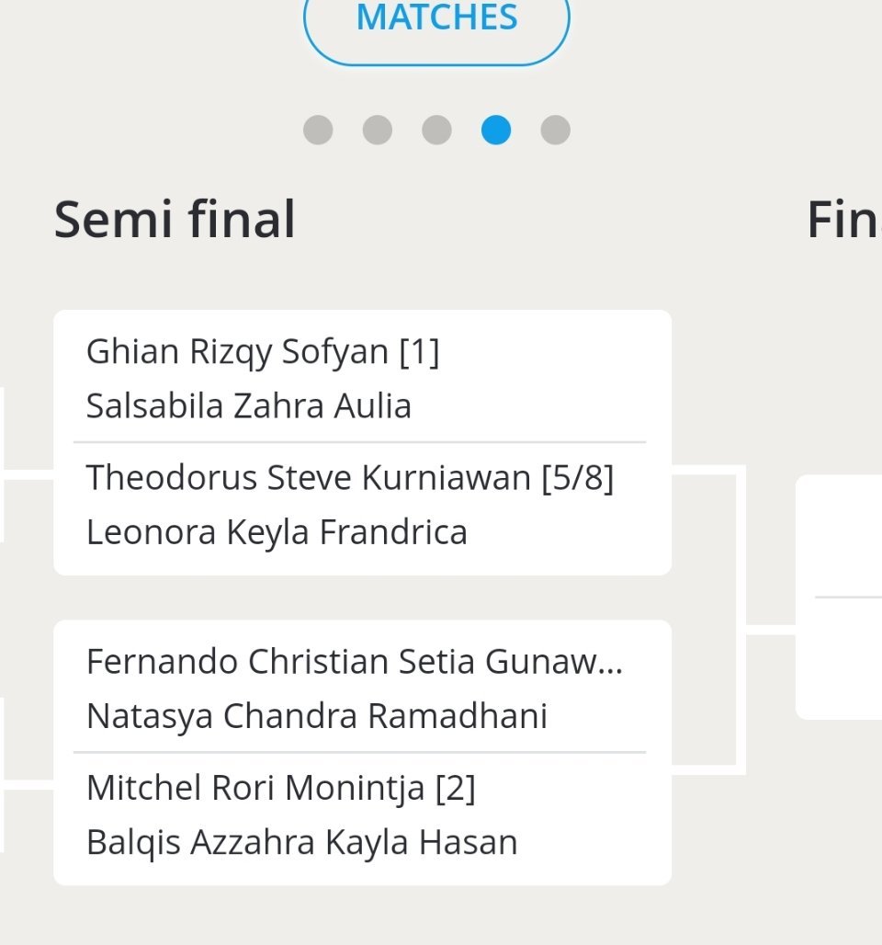Open Natasya Chandra Ramadhani player profile
The height and width of the screenshot is (945, 882).
[x=316, y=715]
